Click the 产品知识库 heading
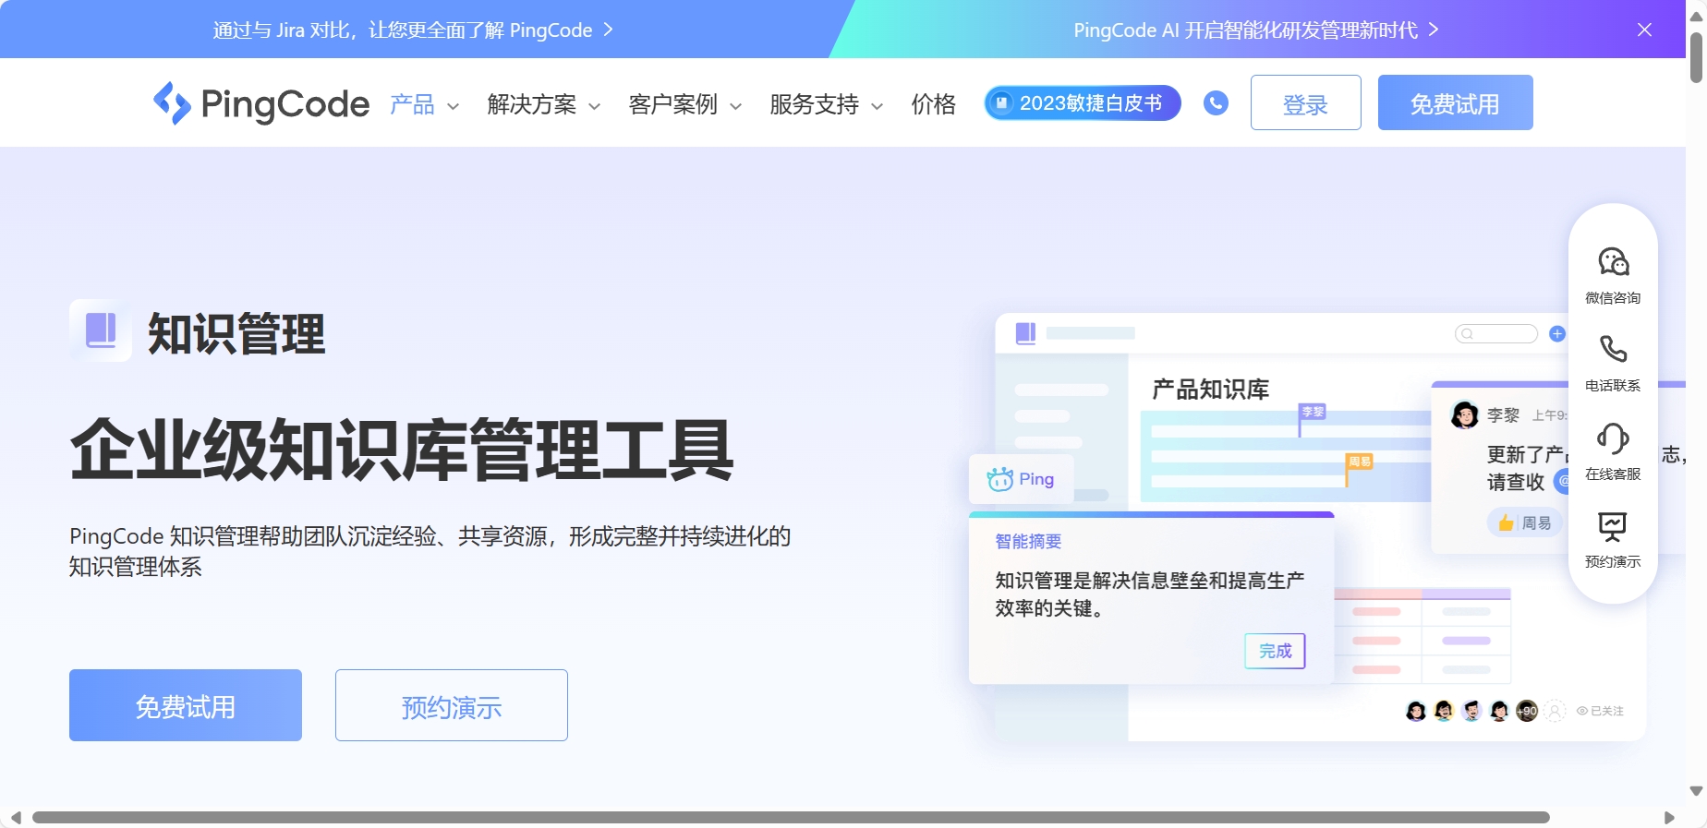Image resolution: width=1707 pixels, height=828 pixels. 1210,390
